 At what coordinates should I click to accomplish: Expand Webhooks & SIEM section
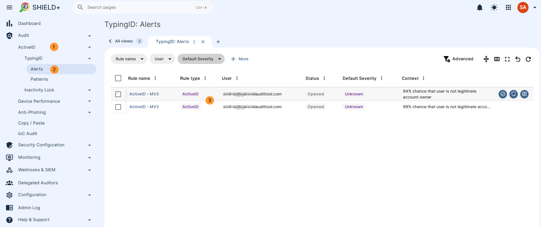(89, 170)
